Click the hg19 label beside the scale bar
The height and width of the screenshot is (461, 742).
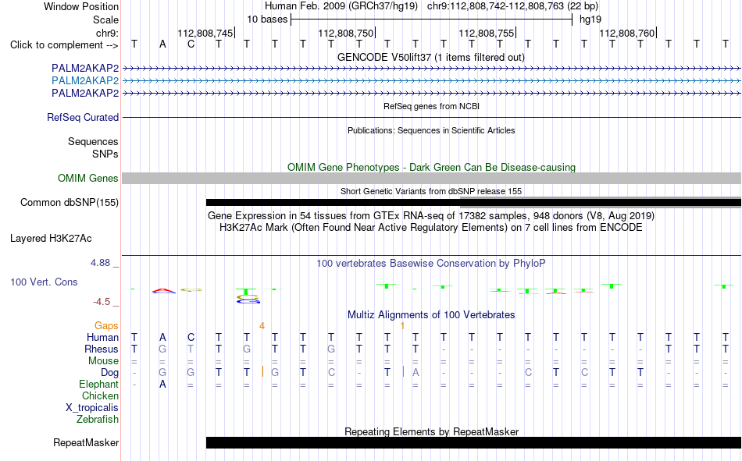[x=590, y=20]
